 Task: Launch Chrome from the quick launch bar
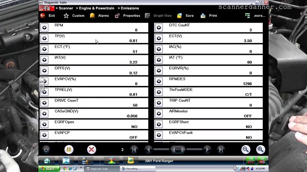tap(65, 169)
